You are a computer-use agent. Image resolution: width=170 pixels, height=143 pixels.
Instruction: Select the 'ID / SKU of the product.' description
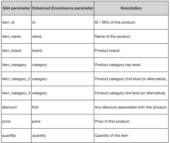(x=115, y=22)
